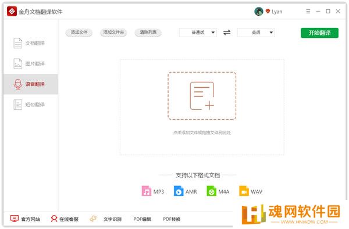
Task: Click the yellow WAV format icon
Action: pyautogui.click(x=244, y=191)
